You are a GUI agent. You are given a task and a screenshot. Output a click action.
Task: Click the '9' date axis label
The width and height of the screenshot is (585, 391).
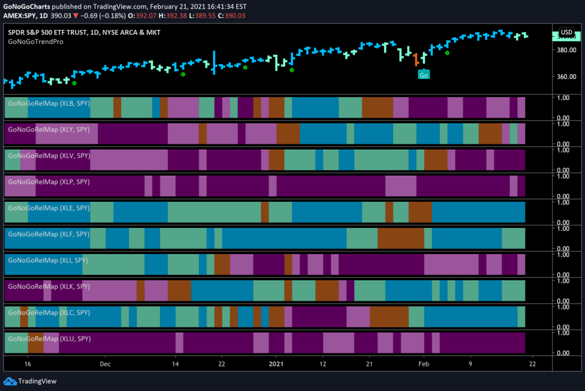coord(470,364)
